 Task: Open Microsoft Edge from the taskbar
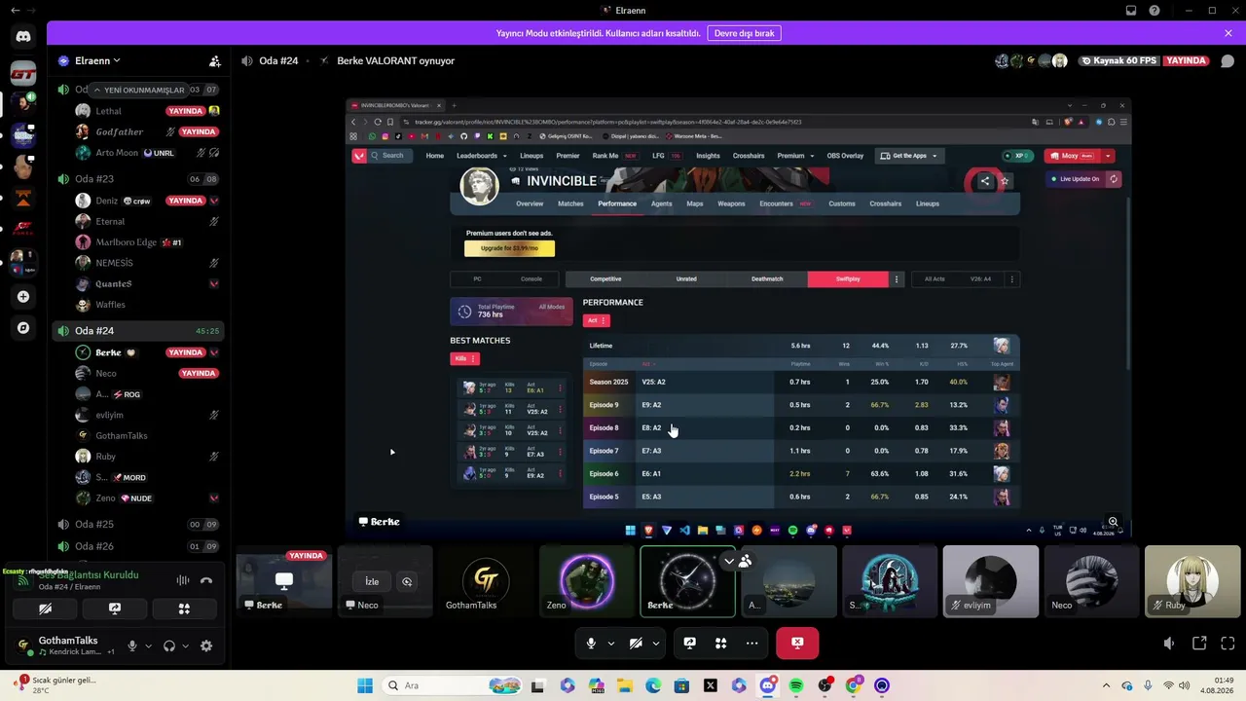[x=653, y=685]
